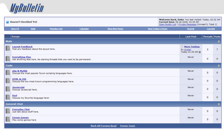Image resolution: width=224 pixels, height=129 pixels.
Task: Click the go-to-last-post arrow icon
Action: 200,52
